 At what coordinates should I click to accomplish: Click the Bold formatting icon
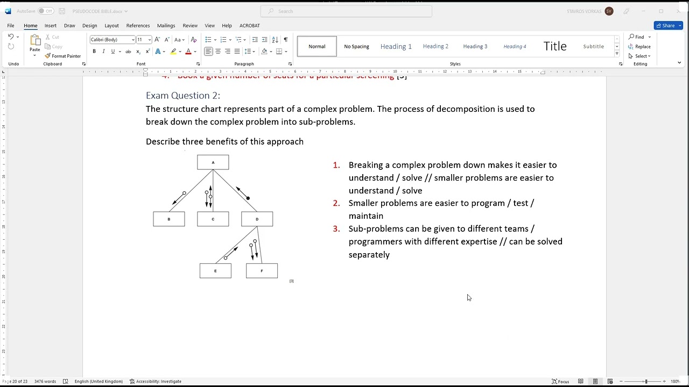click(94, 52)
